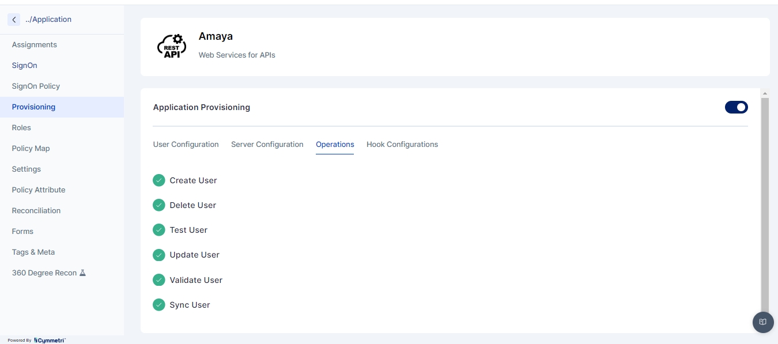Click the Cymmetri logo link in footer
Image resolution: width=778 pixels, height=344 pixels.
point(50,341)
